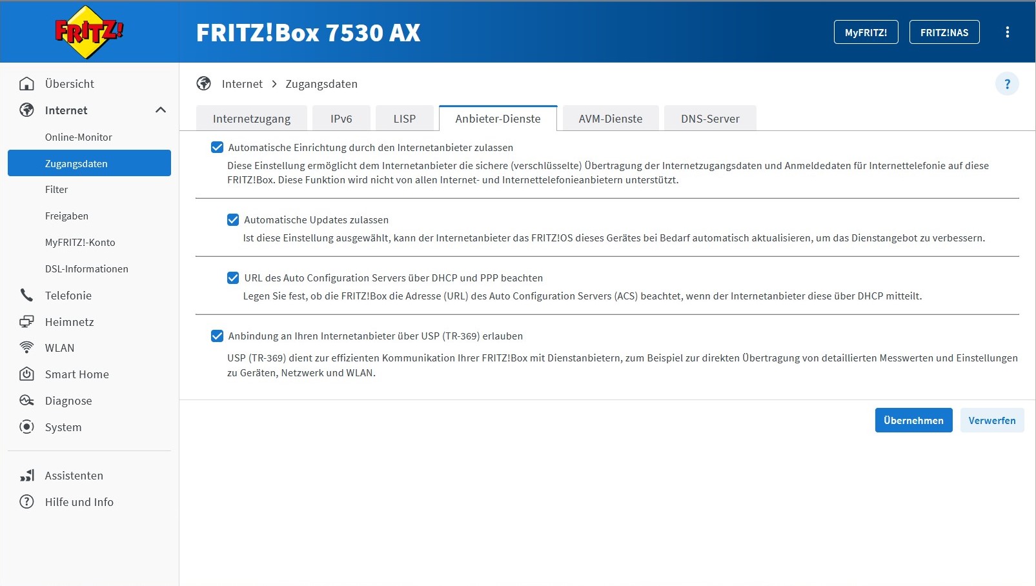Go to the AVM-Dienste tab

611,119
